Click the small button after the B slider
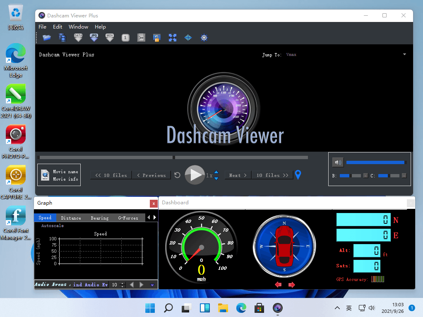Screen dimensions: 423x317 pos(365,176)
